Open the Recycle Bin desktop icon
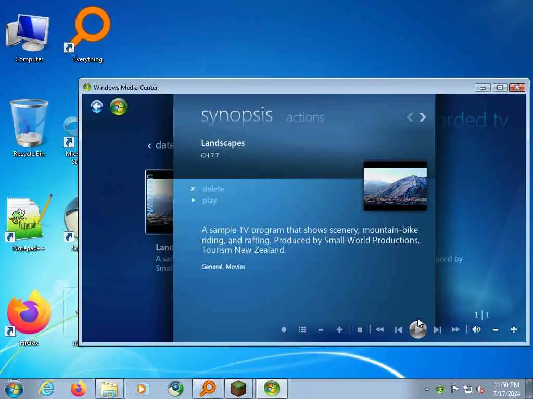 29,128
